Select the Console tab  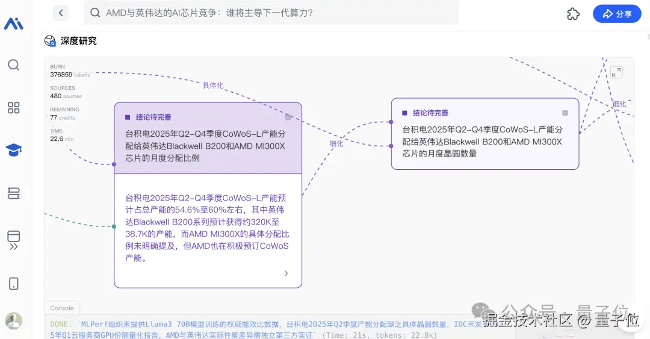(x=62, y=308)
